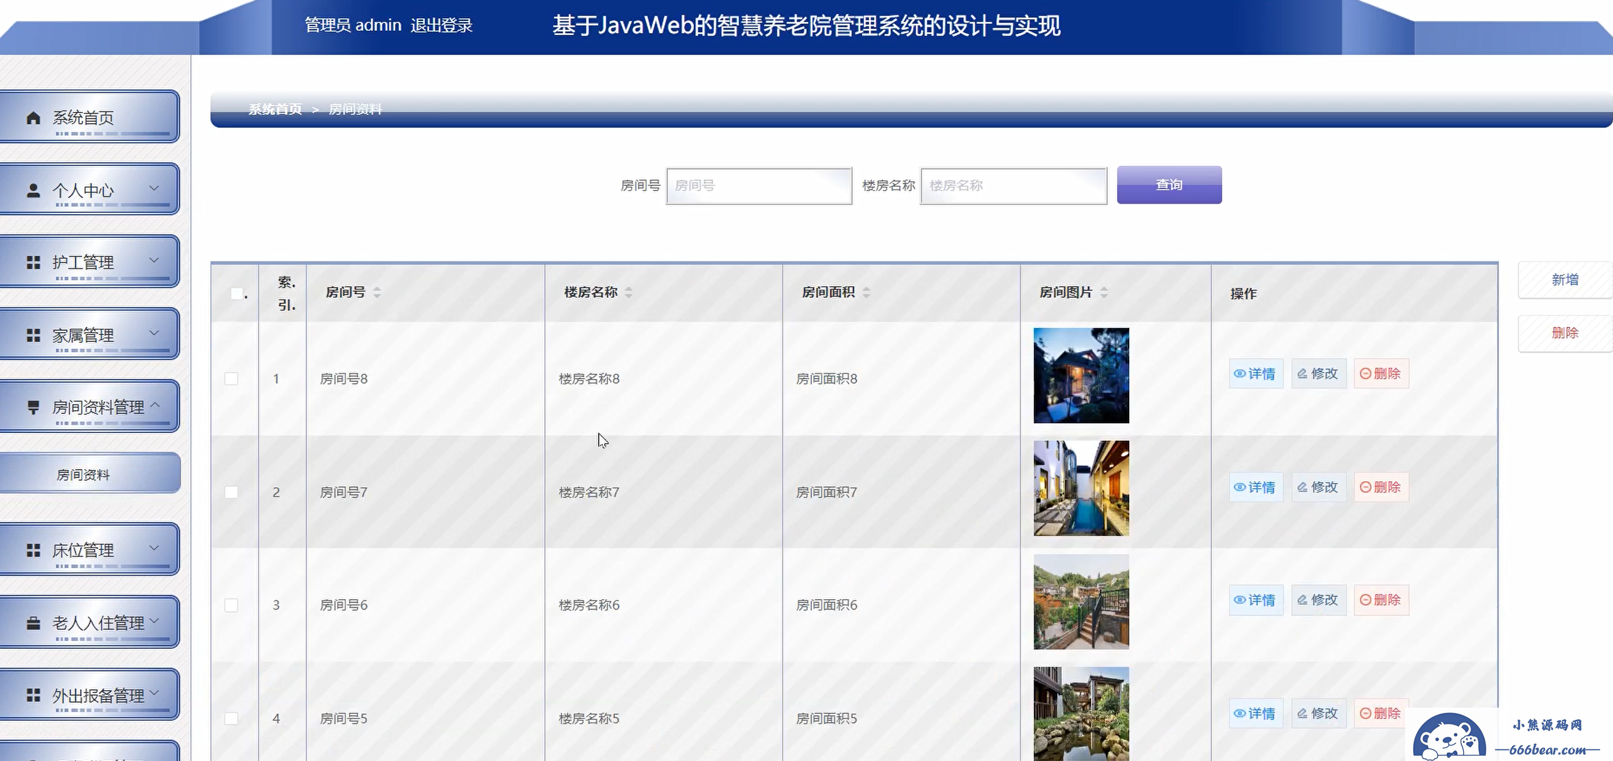Open 家属管理 label in the sidebar
1613x761 pixels.
pos(82,336)
